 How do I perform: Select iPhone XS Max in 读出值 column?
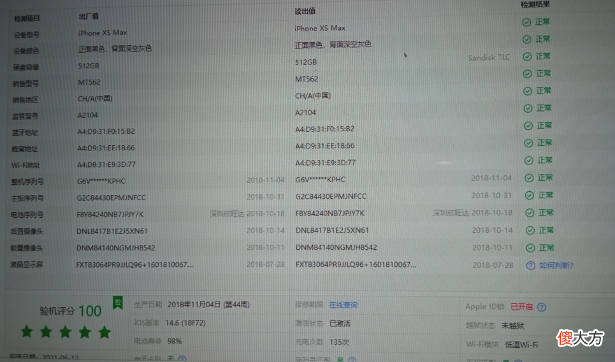tap(320, 28)
